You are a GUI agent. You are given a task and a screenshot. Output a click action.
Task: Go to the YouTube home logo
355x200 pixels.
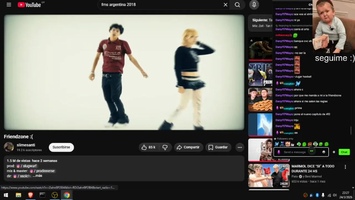click(x=29, y=5)
